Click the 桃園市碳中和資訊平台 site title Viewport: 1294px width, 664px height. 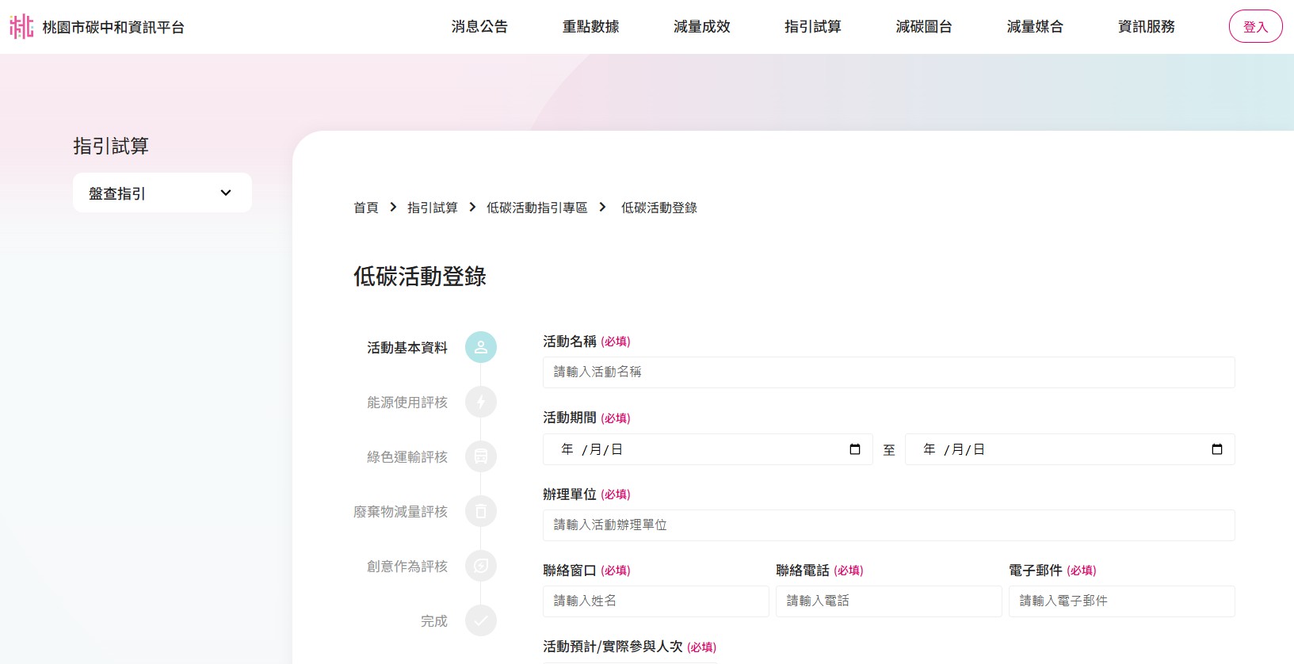pyautogui.click(x=113, y=27)
